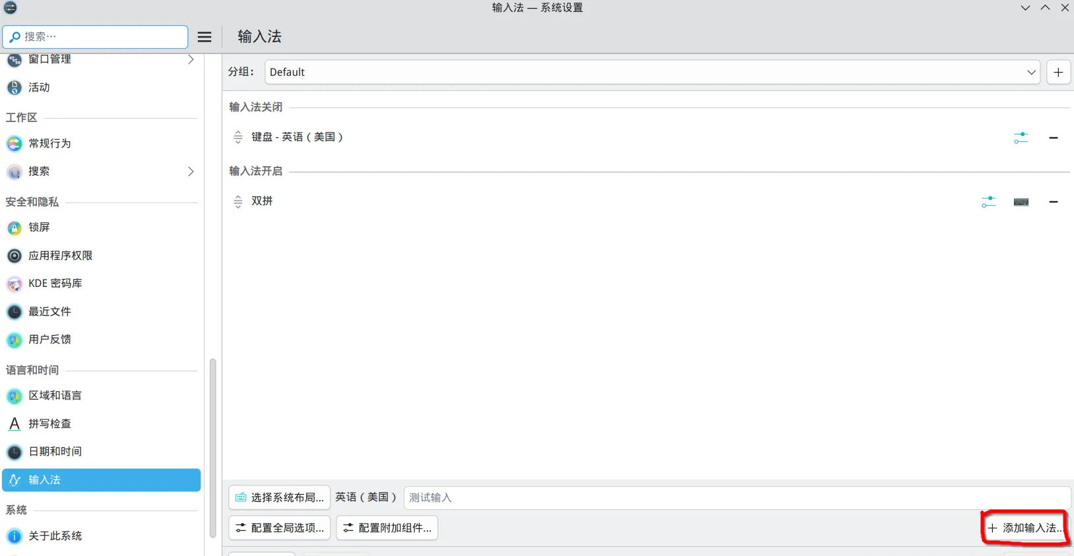Click the sidebar vertical scrollbar
The width and height of the screenshot is (1074, 556).
coord(212,447)
